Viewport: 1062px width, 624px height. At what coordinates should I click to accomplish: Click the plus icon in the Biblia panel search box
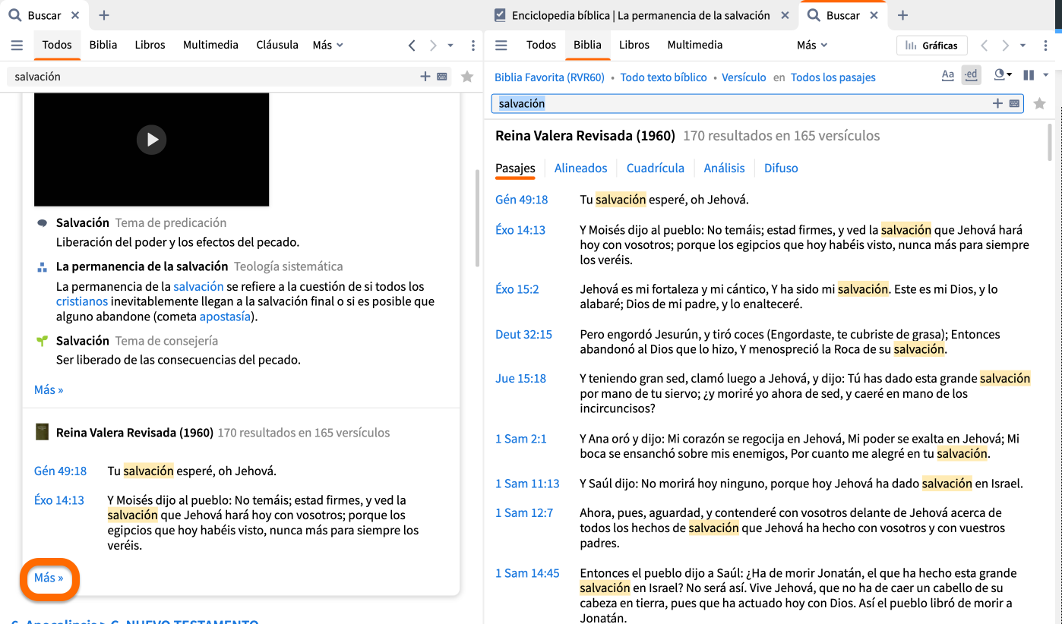click(x=997, y=103)
